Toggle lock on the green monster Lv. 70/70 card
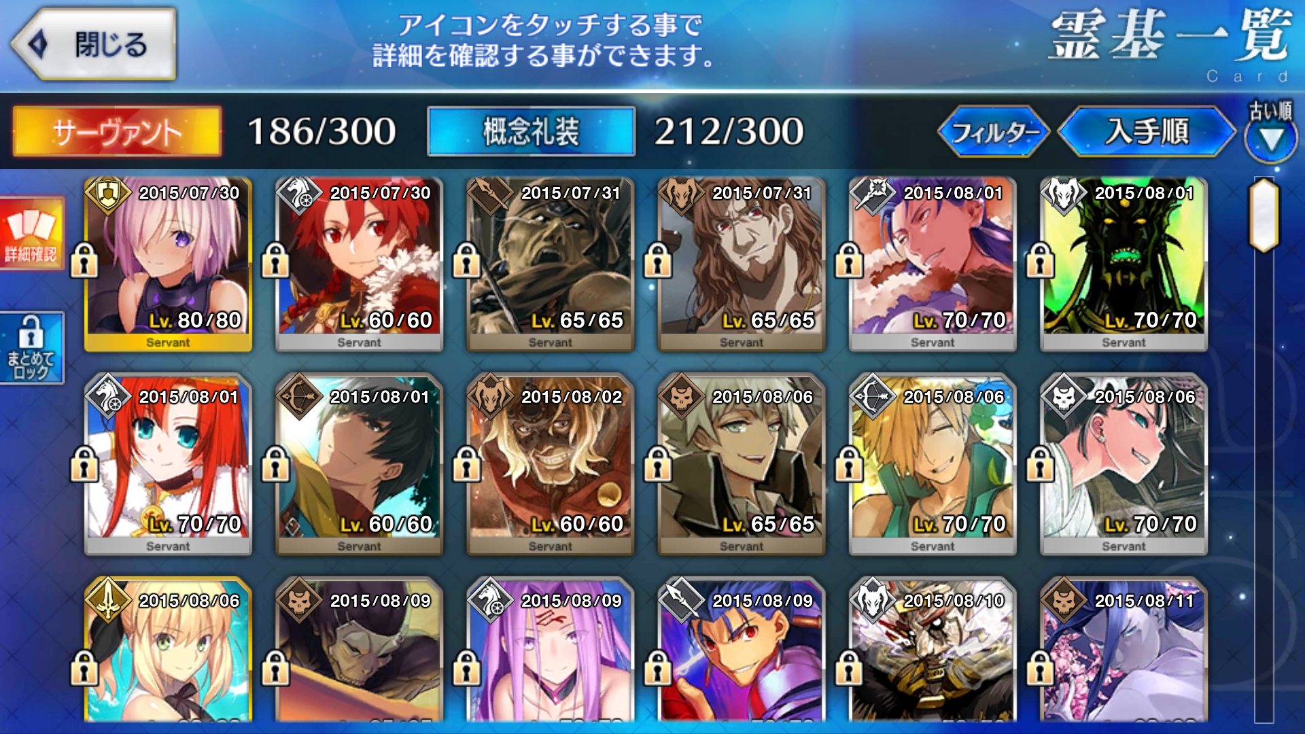The width and height of the screenshot is (1305, 734). point(1040,261)
